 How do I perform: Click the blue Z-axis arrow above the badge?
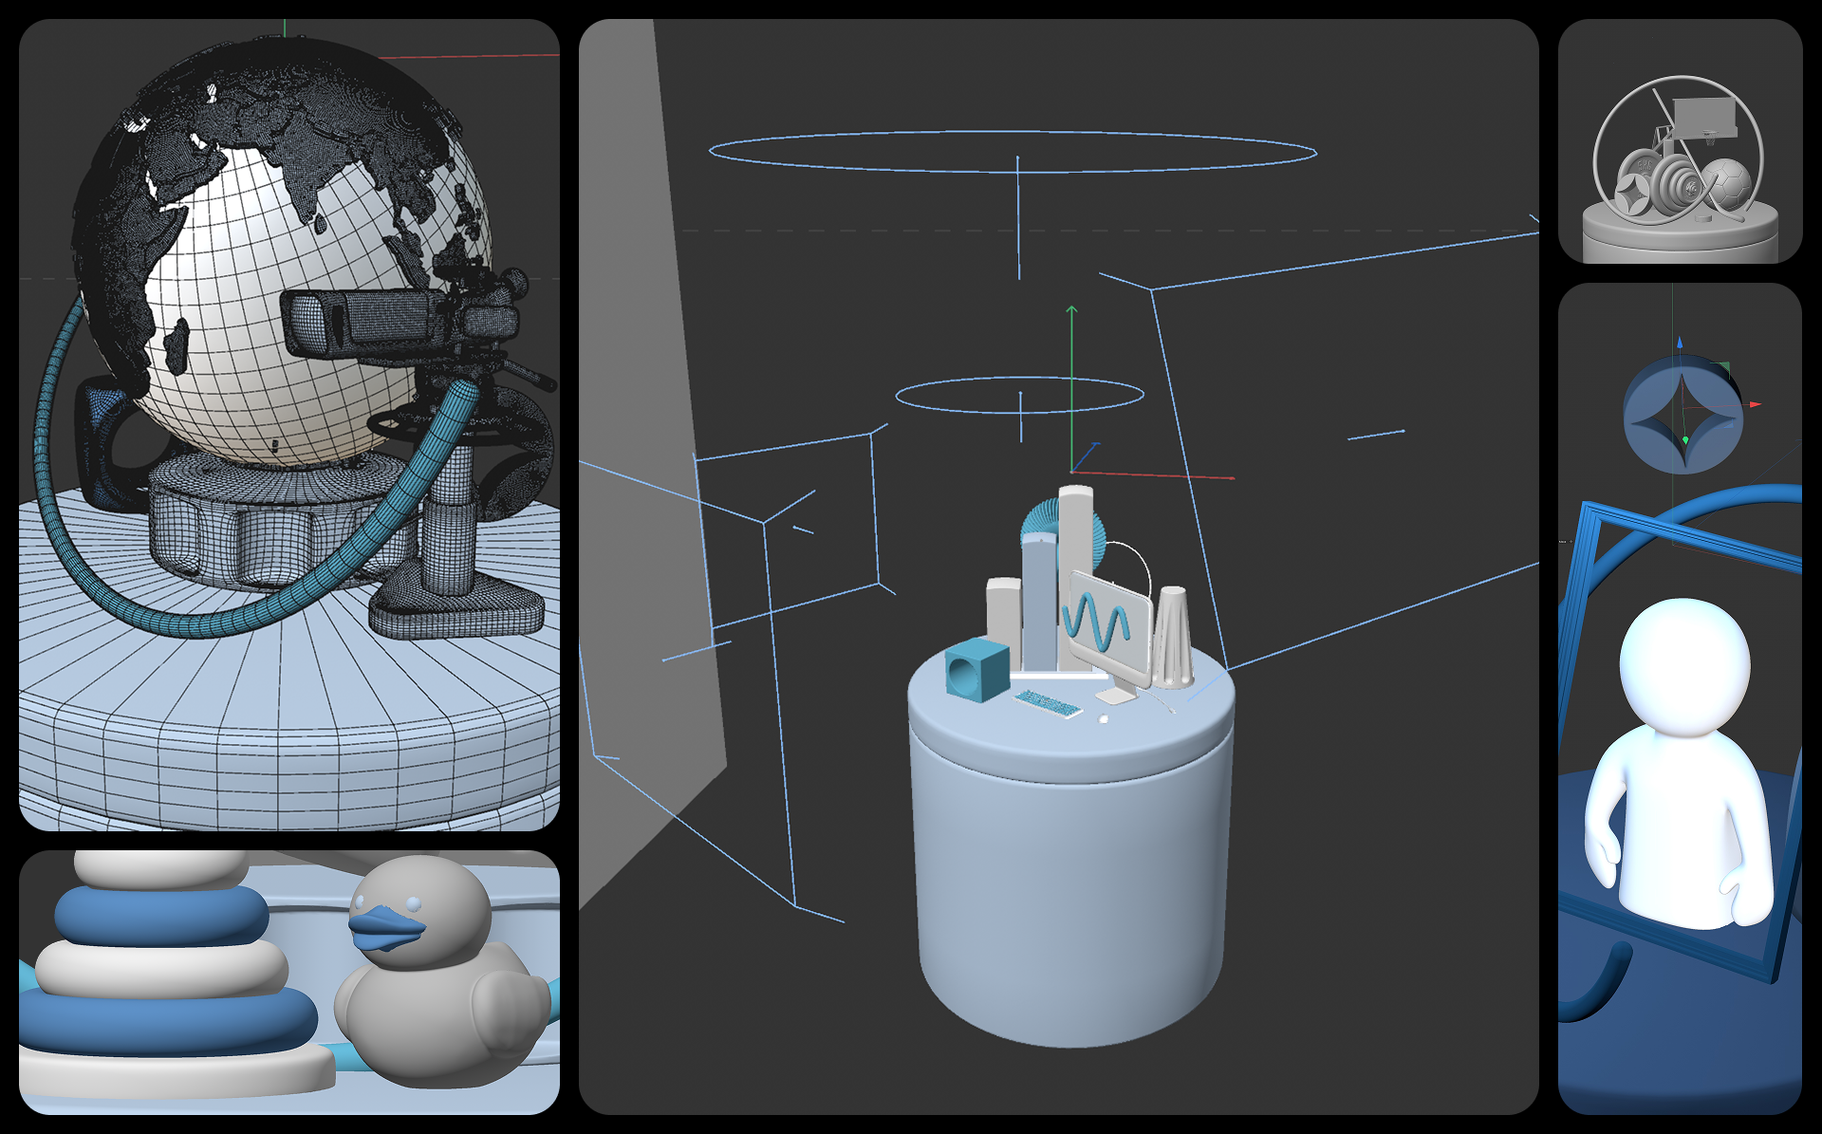(x=1679, y=343)
